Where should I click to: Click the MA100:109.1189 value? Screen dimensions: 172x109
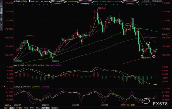(114, 1)
